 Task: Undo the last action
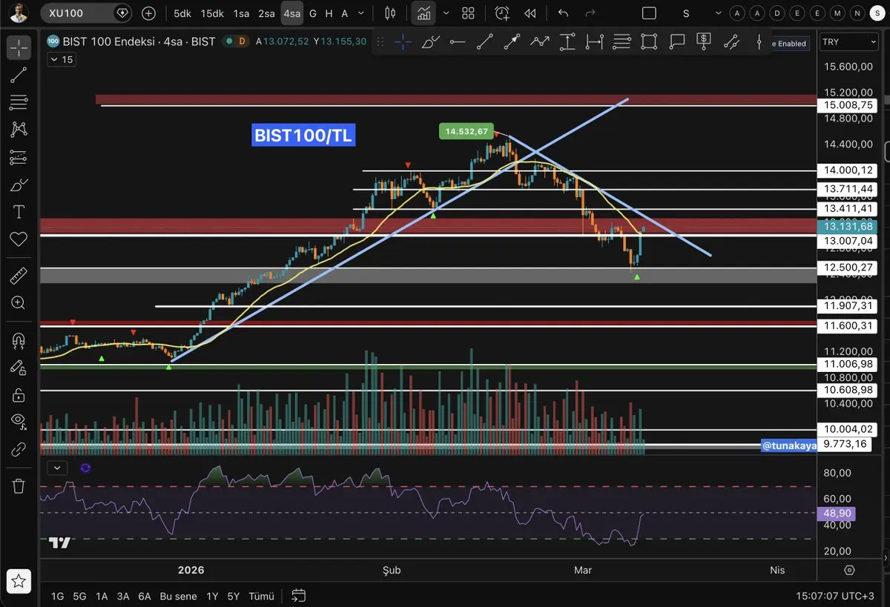[x=563, y=13]
